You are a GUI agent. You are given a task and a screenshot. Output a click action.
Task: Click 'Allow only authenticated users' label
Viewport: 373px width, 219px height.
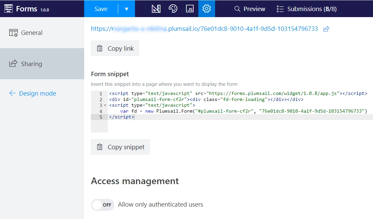[x=161, y=205]
